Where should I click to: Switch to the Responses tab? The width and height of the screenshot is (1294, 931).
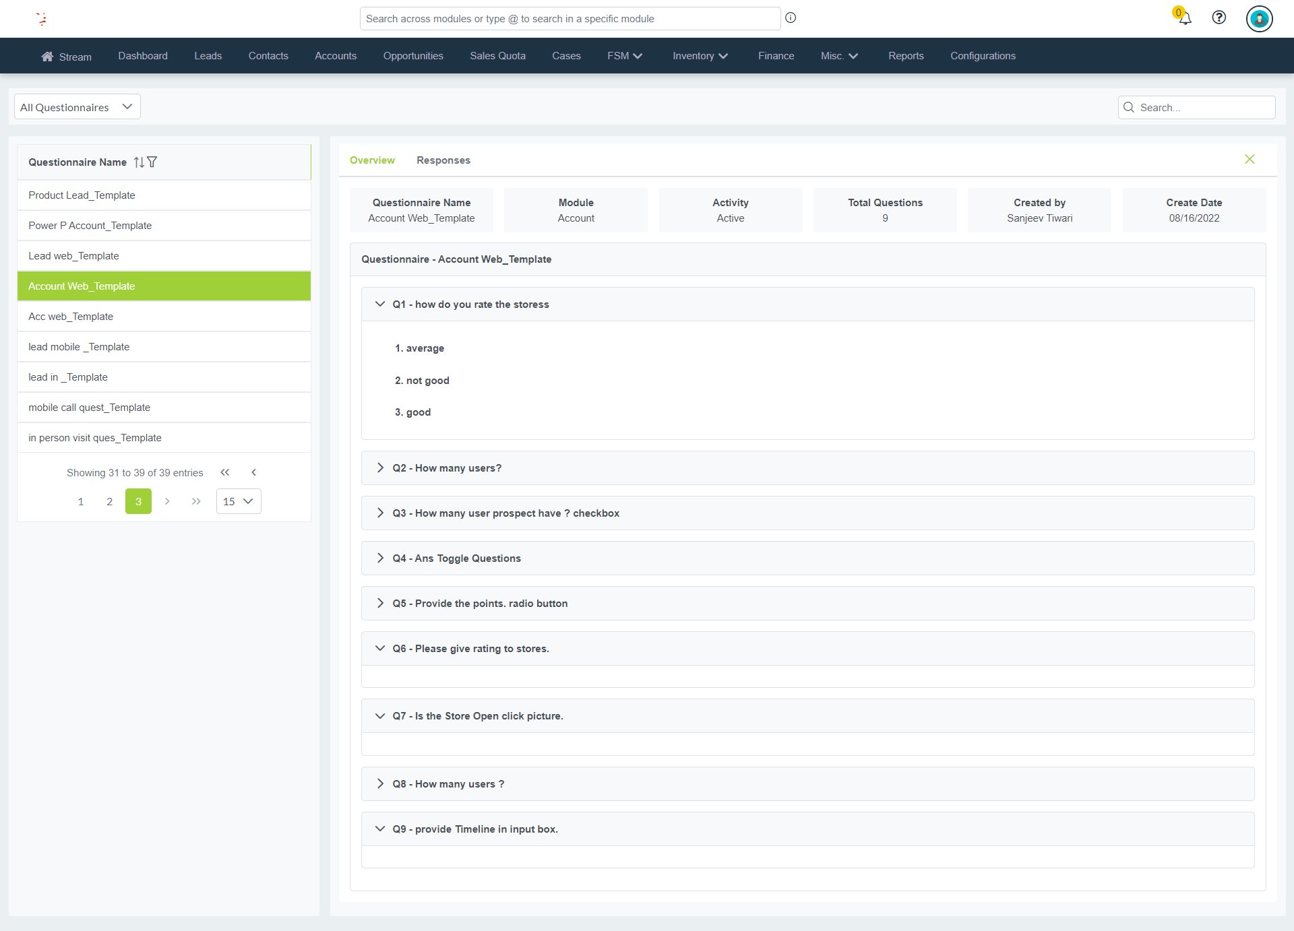443,160
